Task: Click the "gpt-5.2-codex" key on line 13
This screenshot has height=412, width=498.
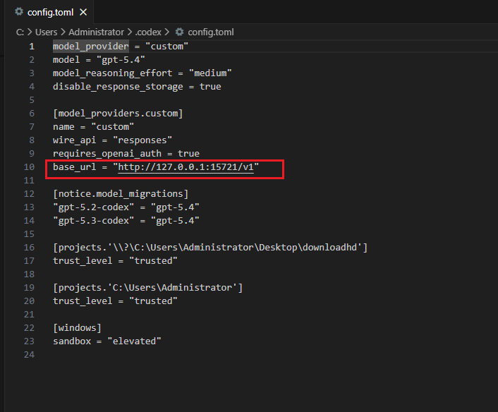Action: coord(93,207)
